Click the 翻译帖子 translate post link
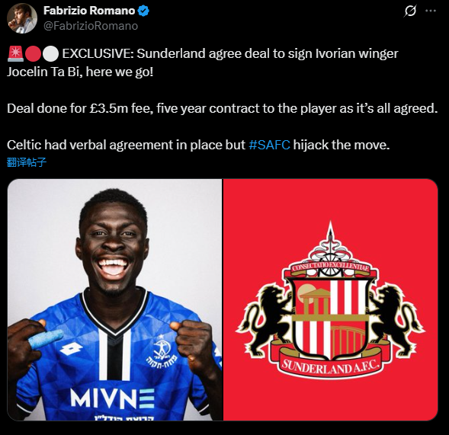The height and width of the screenshot is (435, 449). [x=27, y=162]
